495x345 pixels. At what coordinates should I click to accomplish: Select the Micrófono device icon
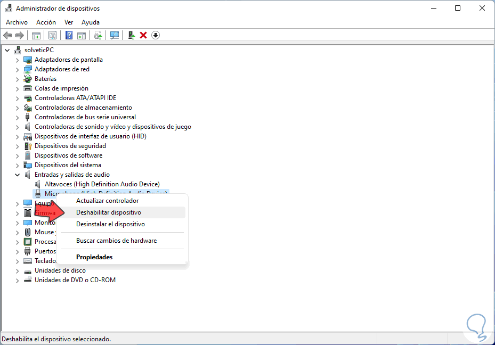point(38,194)
